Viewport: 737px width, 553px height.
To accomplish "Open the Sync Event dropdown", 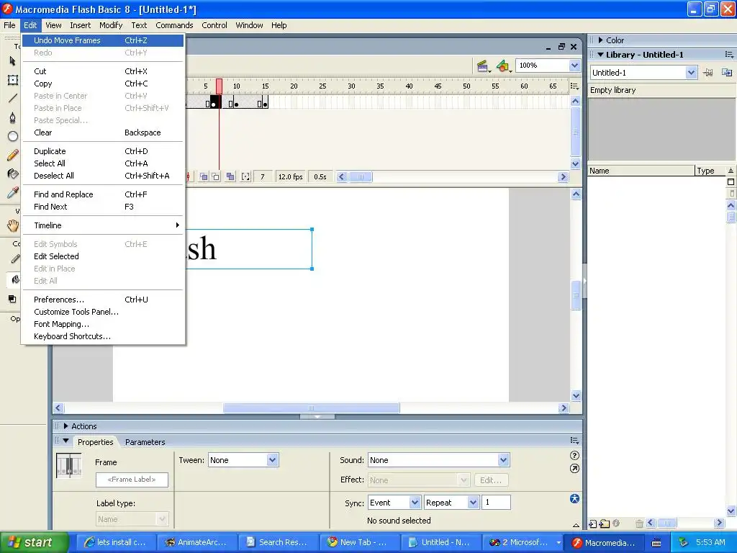I will point(415,502).
